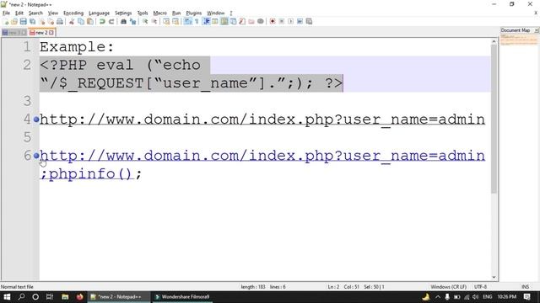Screen dimensions: 540x303
Task: Toggle synchronize horizontal scrolling
Action: pos(175,21)
